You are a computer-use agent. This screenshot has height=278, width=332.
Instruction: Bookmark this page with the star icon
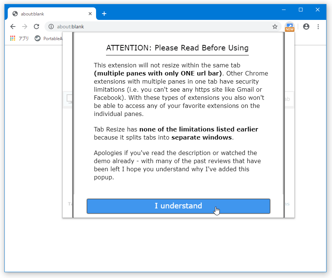click(x=275, y=27)
